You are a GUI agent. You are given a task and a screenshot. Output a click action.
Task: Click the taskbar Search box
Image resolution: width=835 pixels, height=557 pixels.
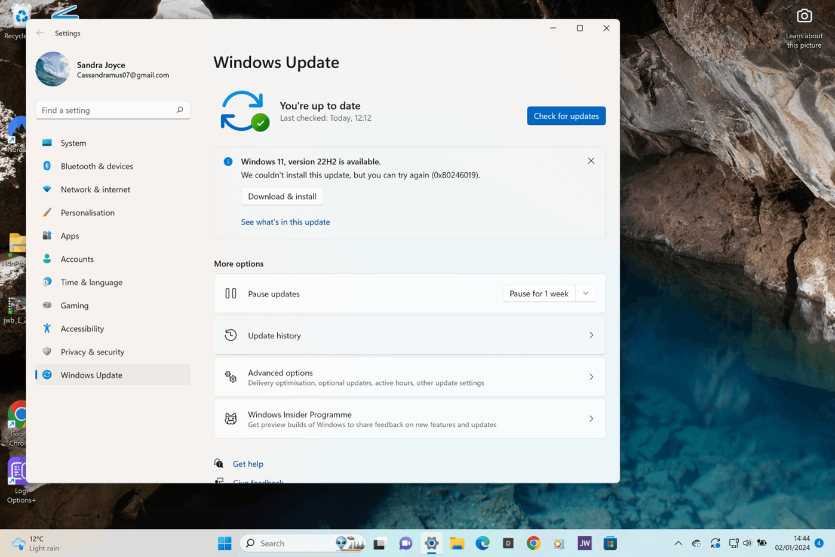pyautogui.click(x=303, y=543)
